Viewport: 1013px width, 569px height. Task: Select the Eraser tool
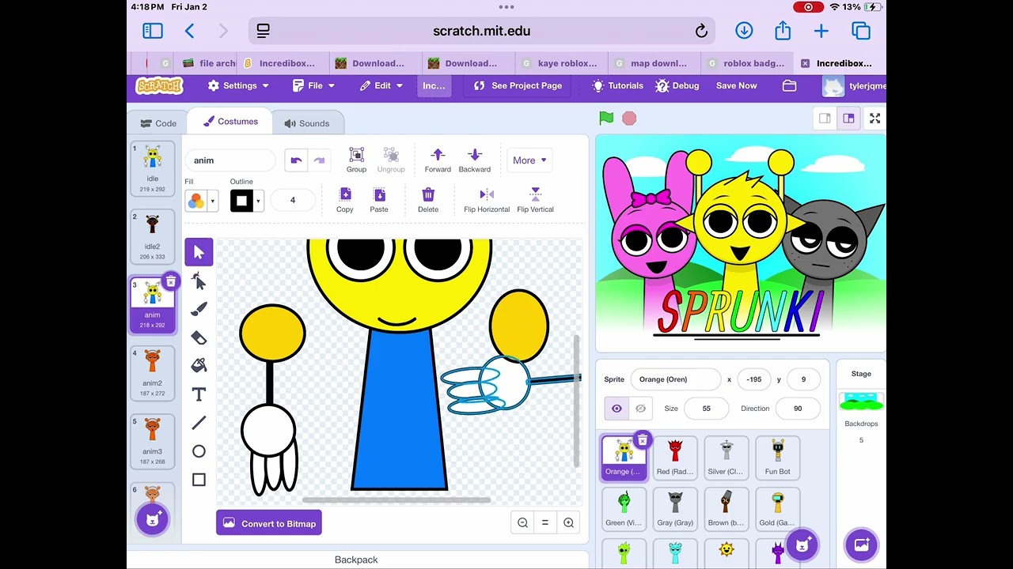pyautogui.click(x=199, y=337)
